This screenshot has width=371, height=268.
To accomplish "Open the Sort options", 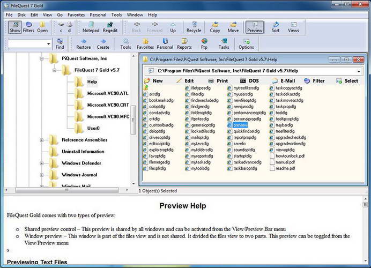I will point(276,27).
